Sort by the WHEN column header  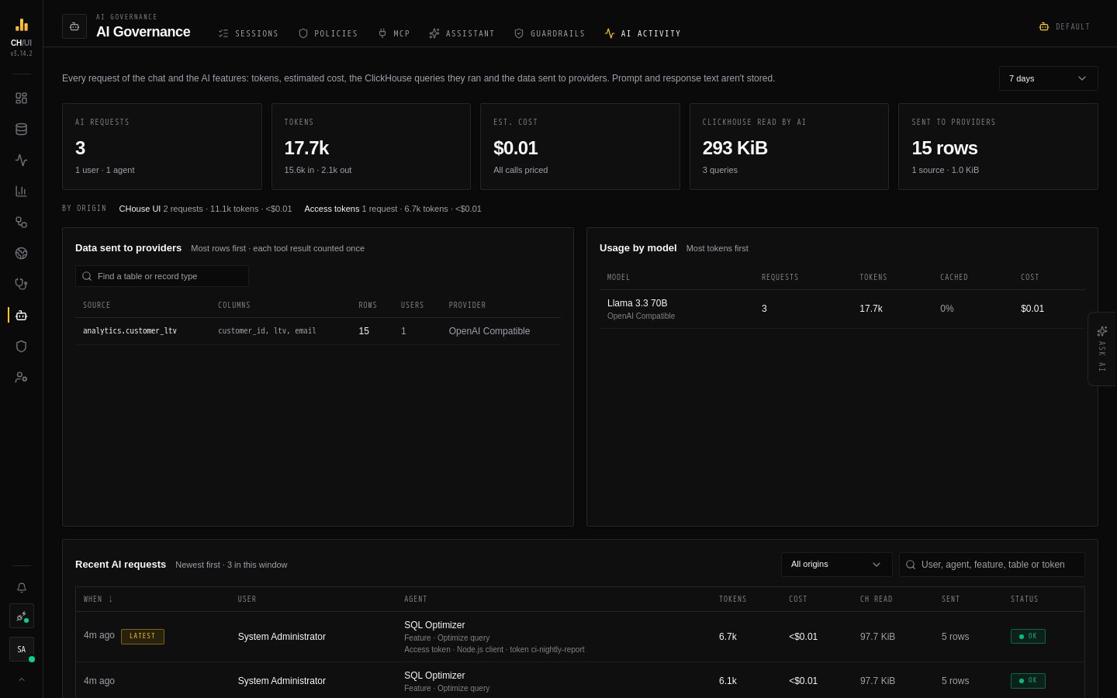point(99,600)
